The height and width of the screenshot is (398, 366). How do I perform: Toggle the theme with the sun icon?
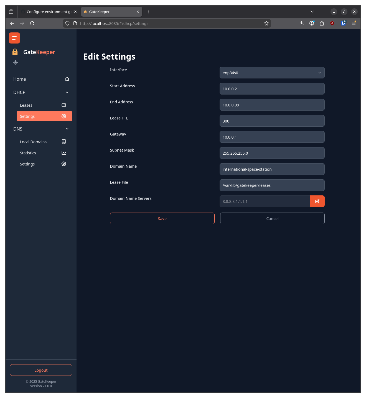coord(16,62)
